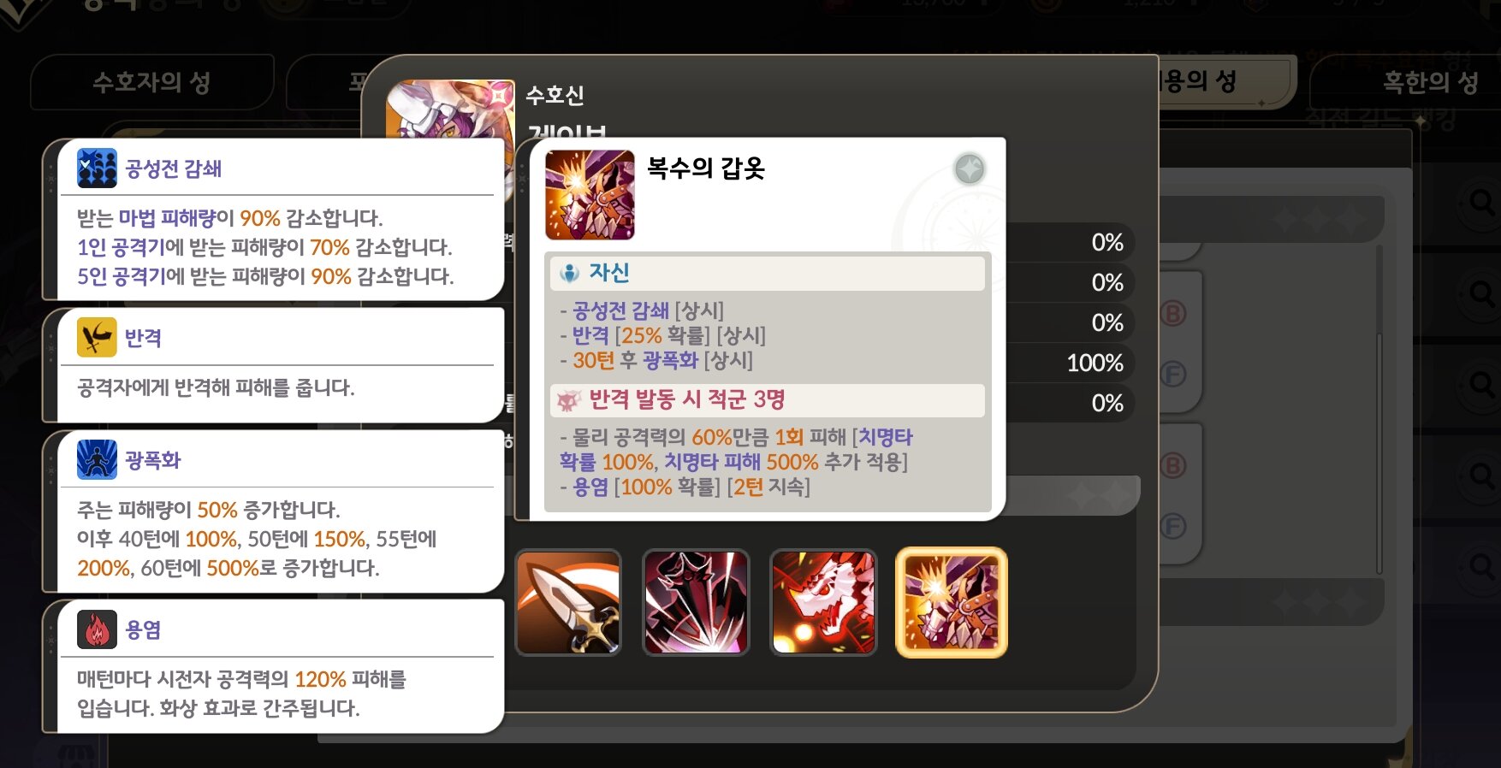This screenshot has width=1501, height=768.
Task: Click the 공성전 감쇄 effect icon
Action: pos(97,168)
